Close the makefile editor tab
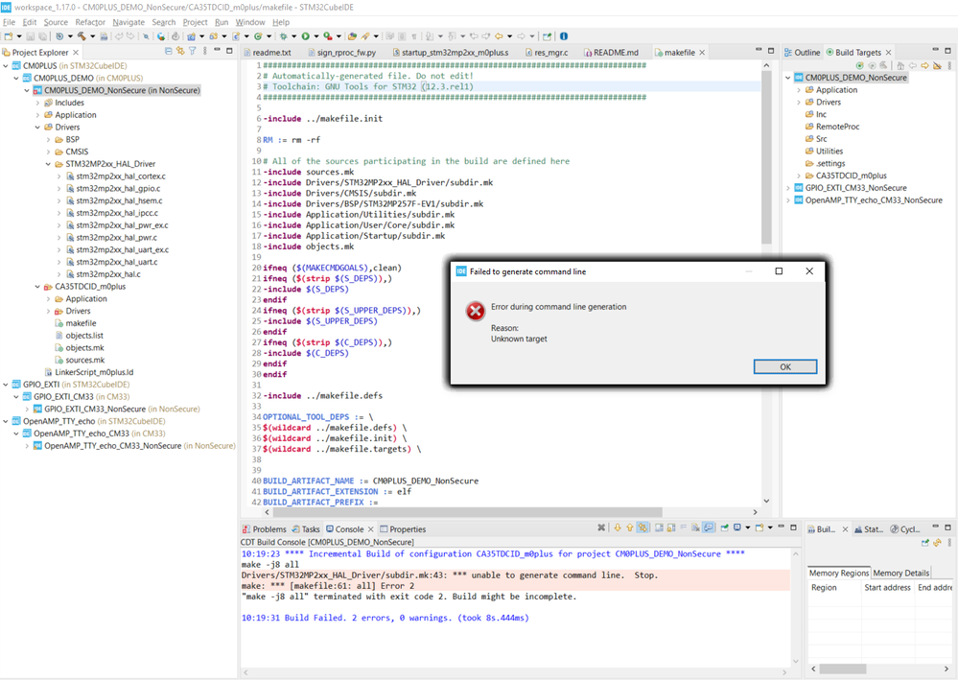 pos(702,53)
